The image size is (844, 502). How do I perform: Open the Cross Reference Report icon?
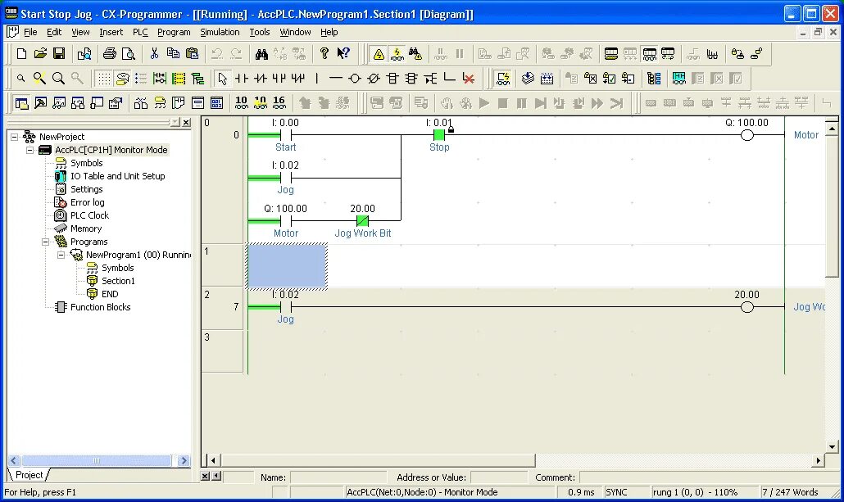click(x=140, y=102)
